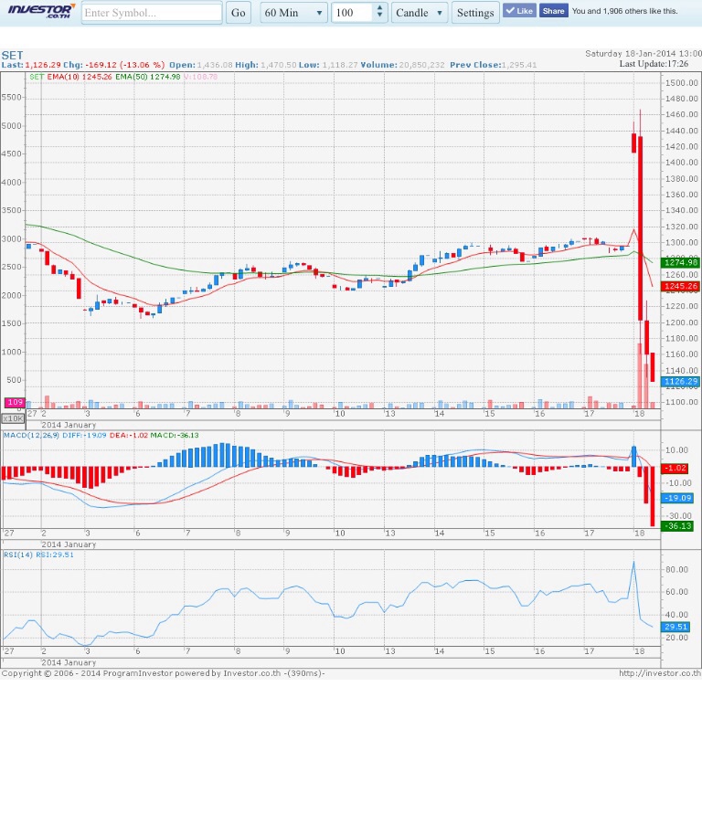Click the 2014 January label under price chart
Viewport: 702px width, 824px height.
(x=69, y=425)
